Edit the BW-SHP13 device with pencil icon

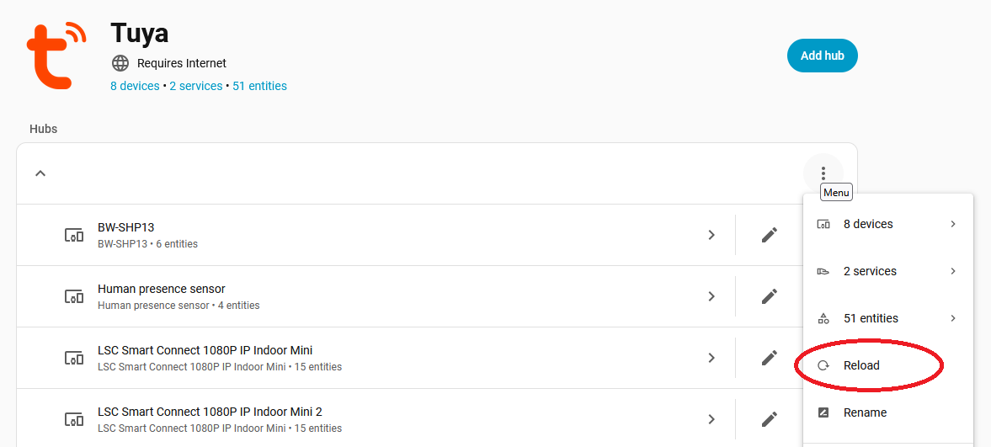(x=769, y=235)
